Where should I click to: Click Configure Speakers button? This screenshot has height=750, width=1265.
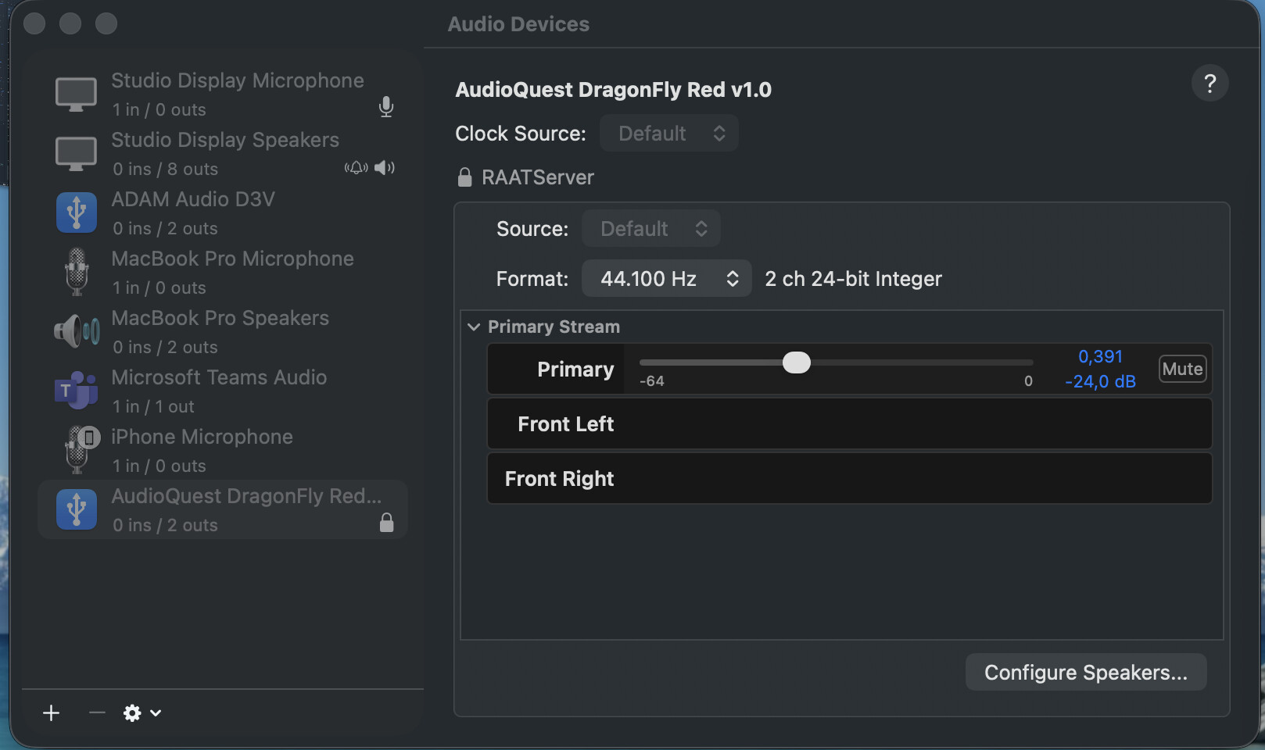(x=1085, y=673)
